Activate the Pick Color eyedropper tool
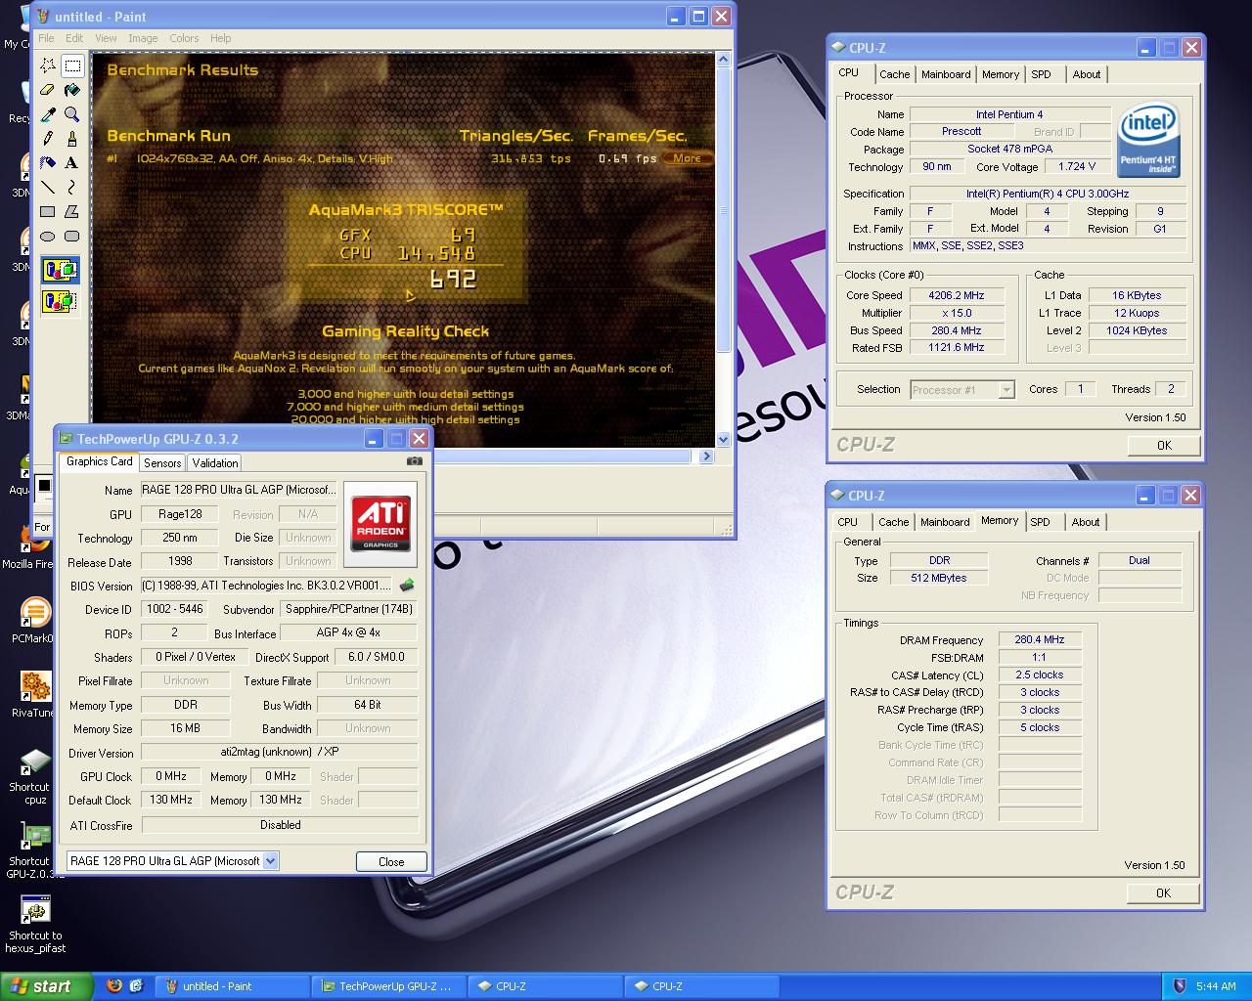 pyautogui.click(x=48, y=114)
